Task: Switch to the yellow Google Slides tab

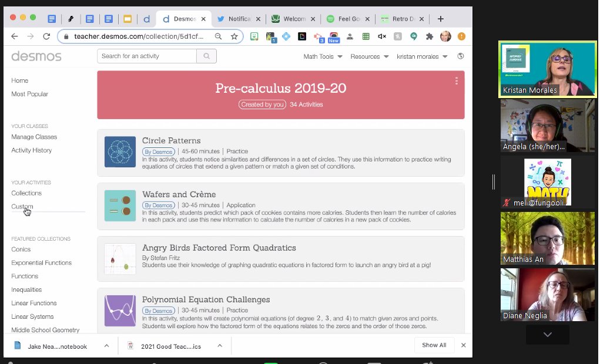Action: pos(128,19)
